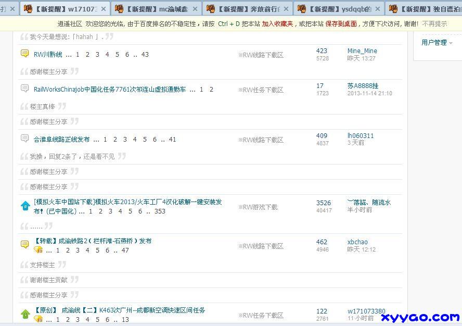Open user profile 苏A8888挂
The width and height of the screenshot is (462, 326).
click(363, 86)
